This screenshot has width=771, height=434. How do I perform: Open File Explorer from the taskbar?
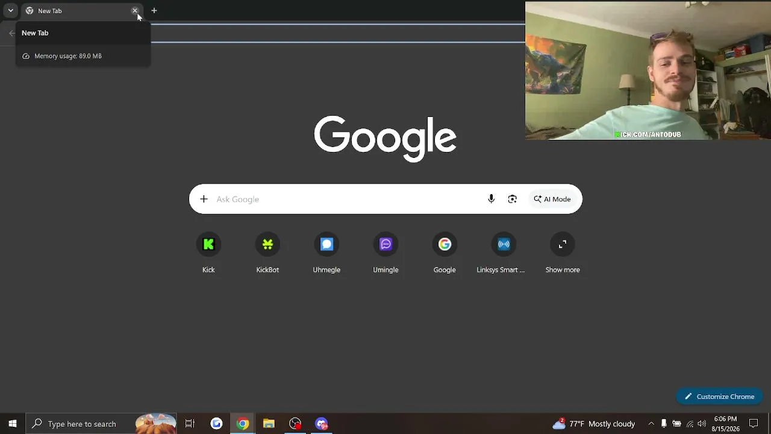[x=269, y=424]
